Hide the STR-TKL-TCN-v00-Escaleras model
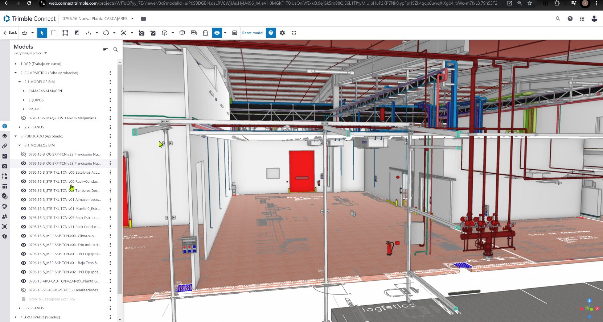The image size is (603, 322). (24, 173)
